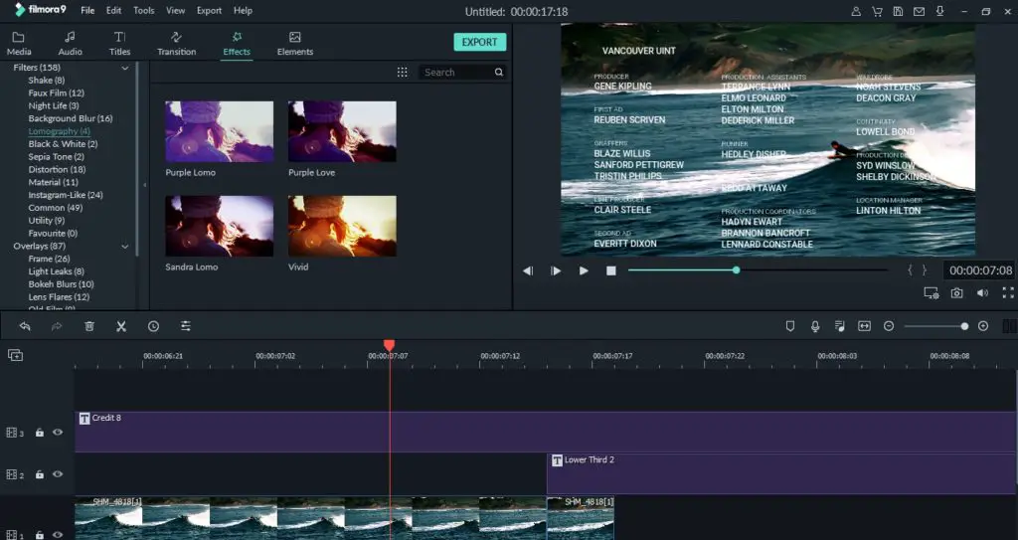Screen dimensions: 1018x540
Task: Split clip with the scissors icon
Action: point(121,326)
